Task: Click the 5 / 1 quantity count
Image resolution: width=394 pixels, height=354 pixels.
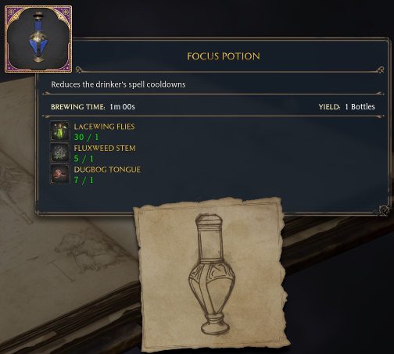Action: pyautogui.click(x=84, y=159)
